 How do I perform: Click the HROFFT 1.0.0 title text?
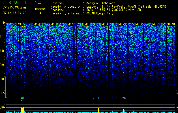pos(22,2)
